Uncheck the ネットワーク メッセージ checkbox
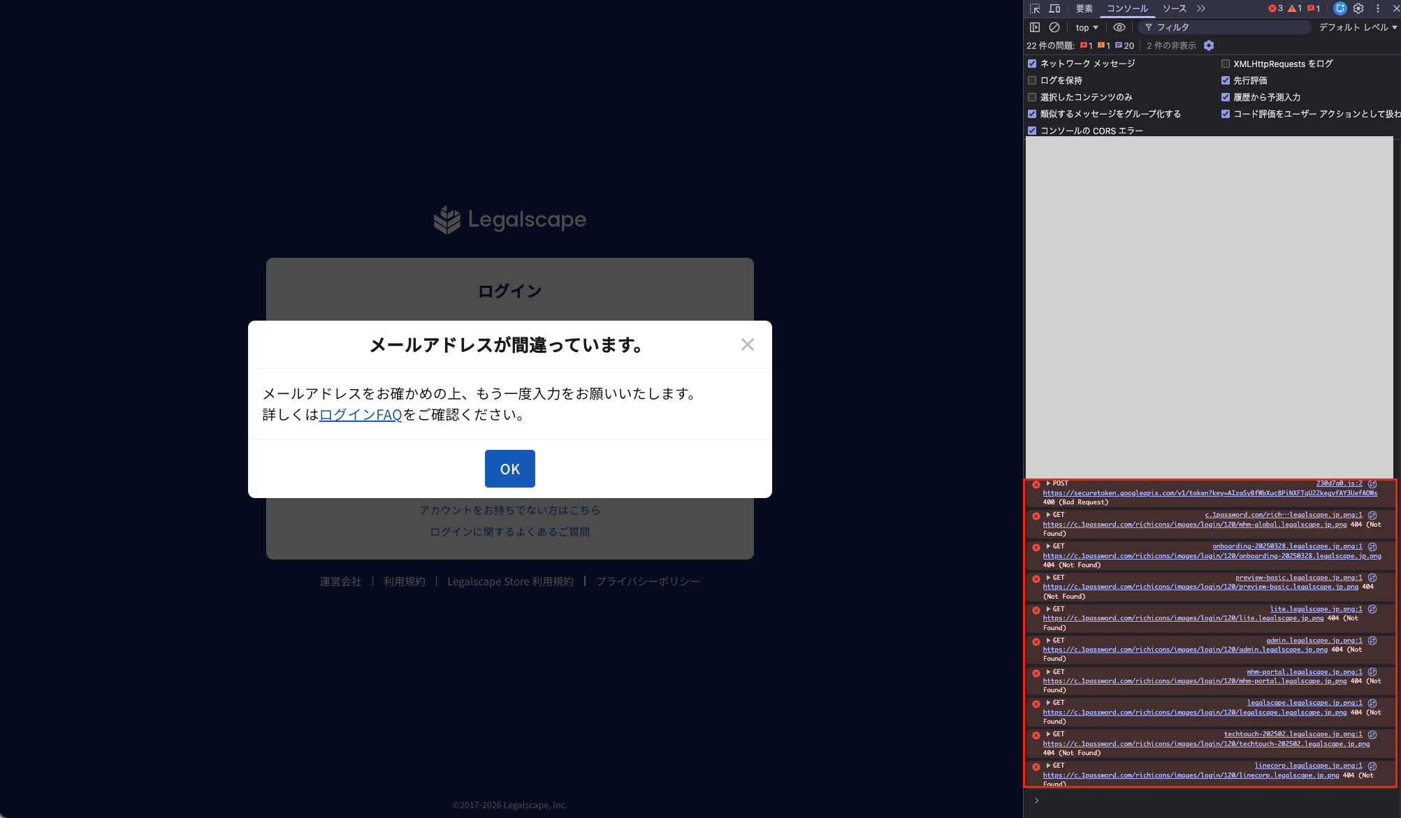The width and height of the screenshot is (1401, 818). click(1032, 64)
